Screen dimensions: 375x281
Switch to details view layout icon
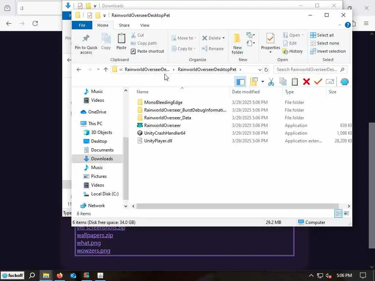click(x=338, y=213)
